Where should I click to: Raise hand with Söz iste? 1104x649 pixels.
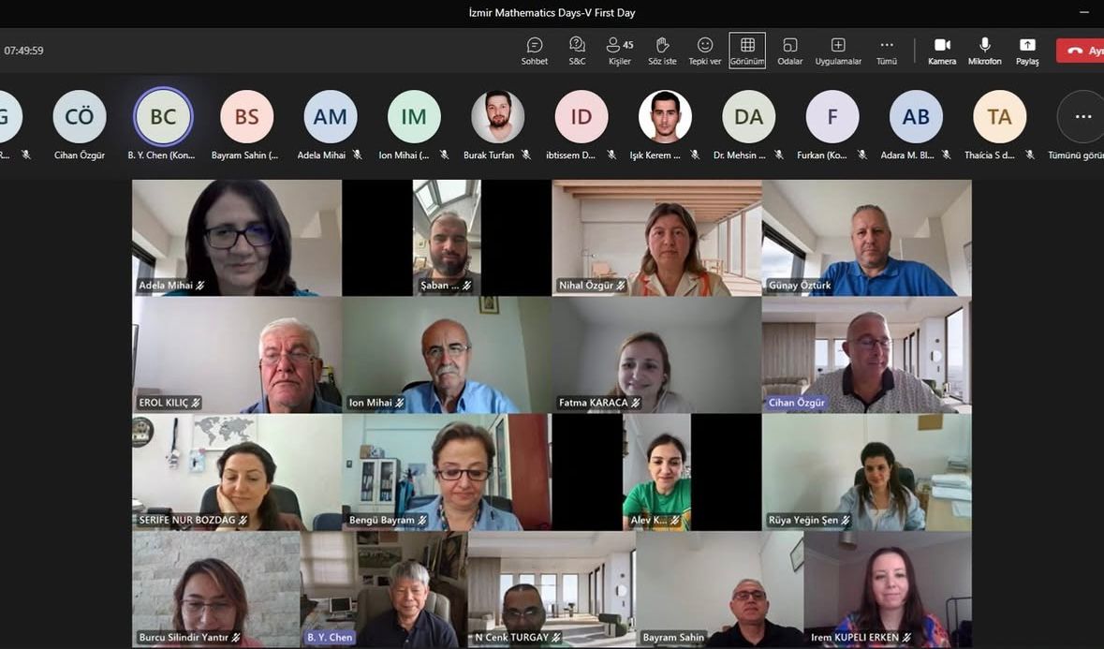point(662,51)
